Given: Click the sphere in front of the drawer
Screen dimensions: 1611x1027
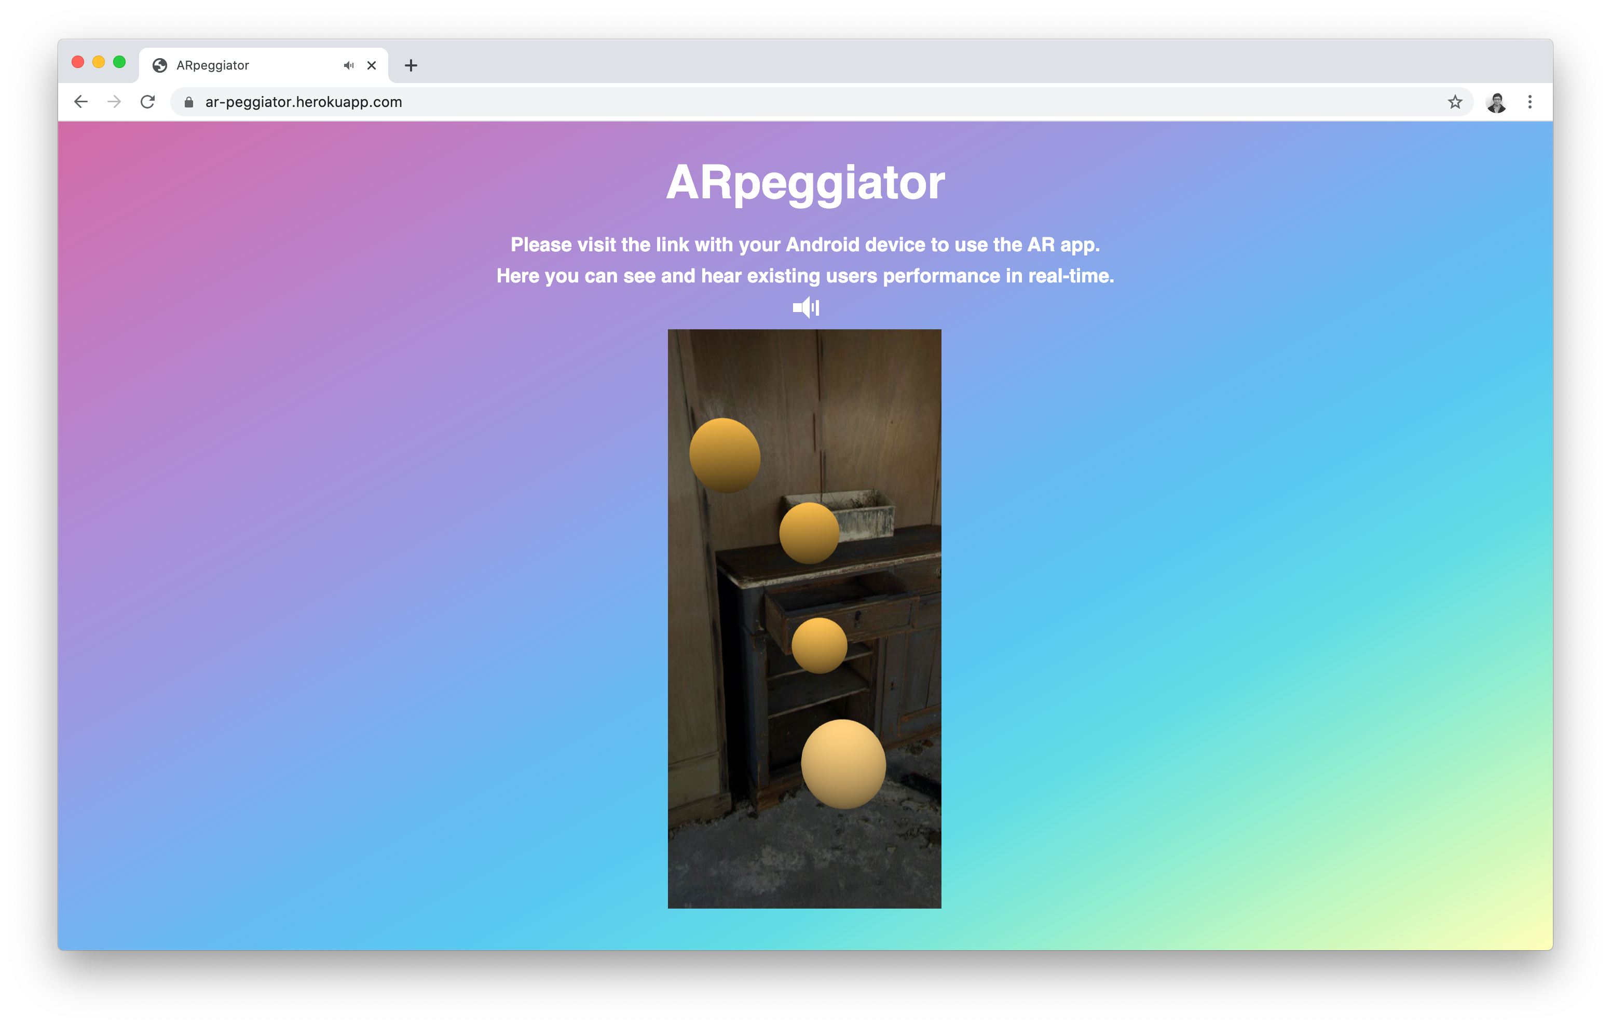Looking at the screenshot, I should pyautogui.click(x=819, y=645).
